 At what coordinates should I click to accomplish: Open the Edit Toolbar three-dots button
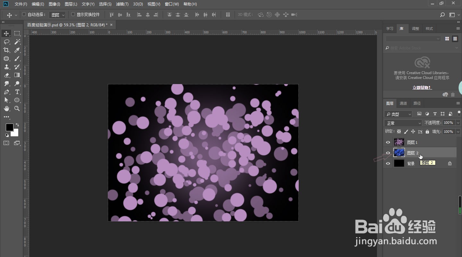click(6, 117)
